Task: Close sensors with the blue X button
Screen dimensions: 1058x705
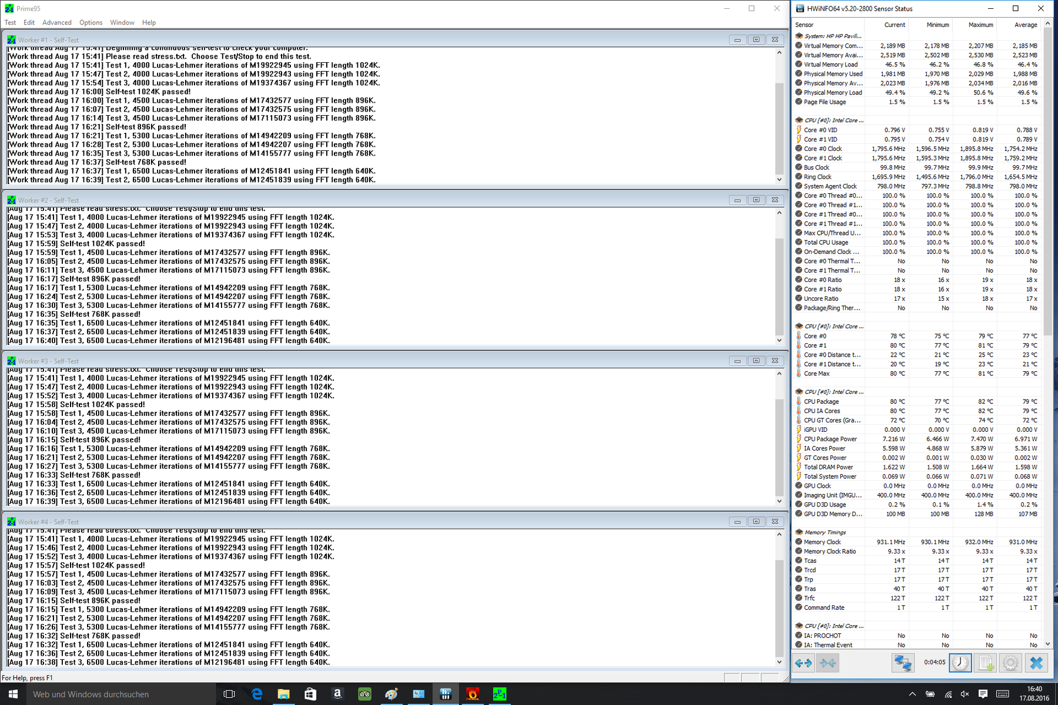Action: click(x=1036, y=663)
